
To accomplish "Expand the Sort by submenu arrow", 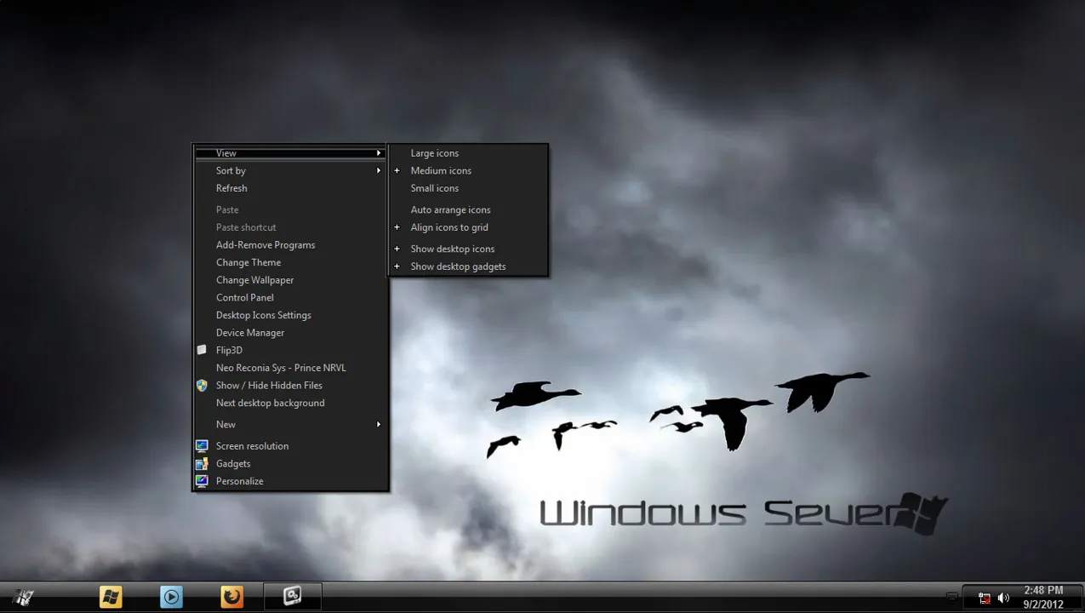I will coord(379,170).
